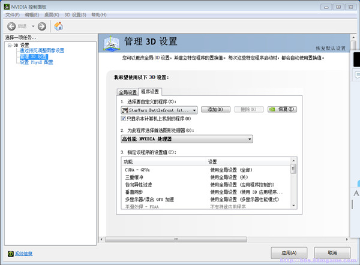This screenshot has width=360, height=265.
Task: Minimize the NVIDIA control panel window
Action: [x=326, y=7]
